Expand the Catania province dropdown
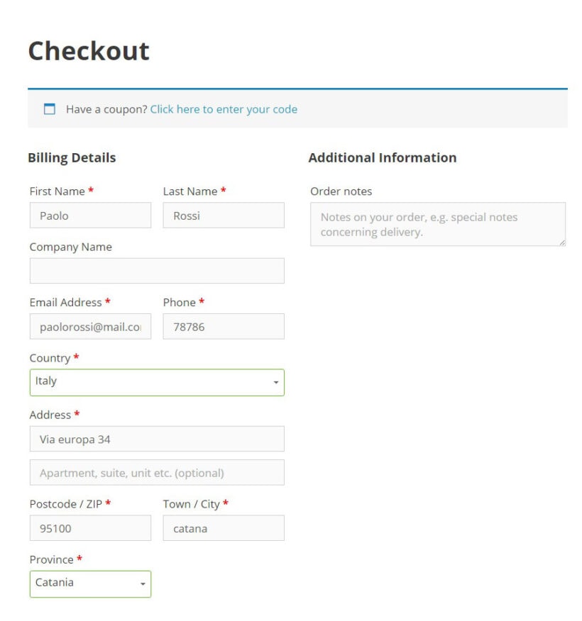This screenshot has height=621, width=582. (x=90, y=583)
